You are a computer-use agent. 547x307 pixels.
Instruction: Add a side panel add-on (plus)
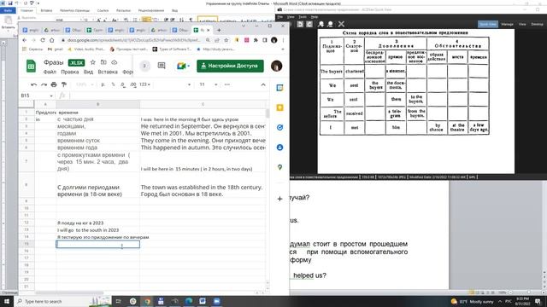tap(279, 199)
